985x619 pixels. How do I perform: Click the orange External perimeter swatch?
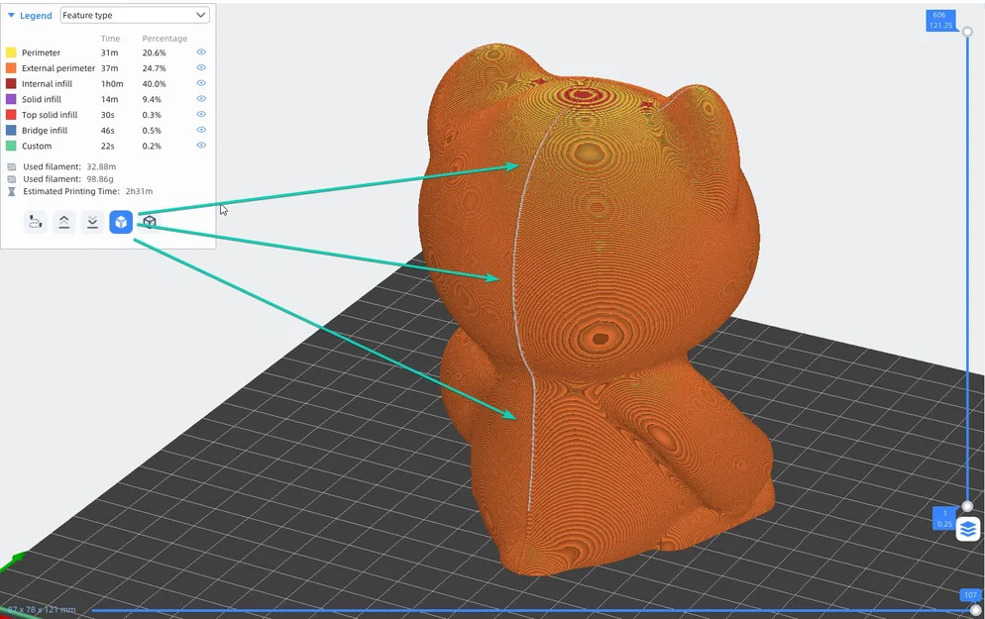pyautogui.click(x=11, y=67)
